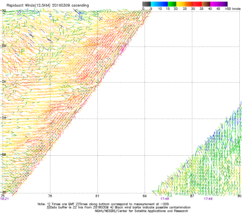Click the 19:21 pass time label
The height and width of the screenshot is (213, 242).
tap(4, 199)
